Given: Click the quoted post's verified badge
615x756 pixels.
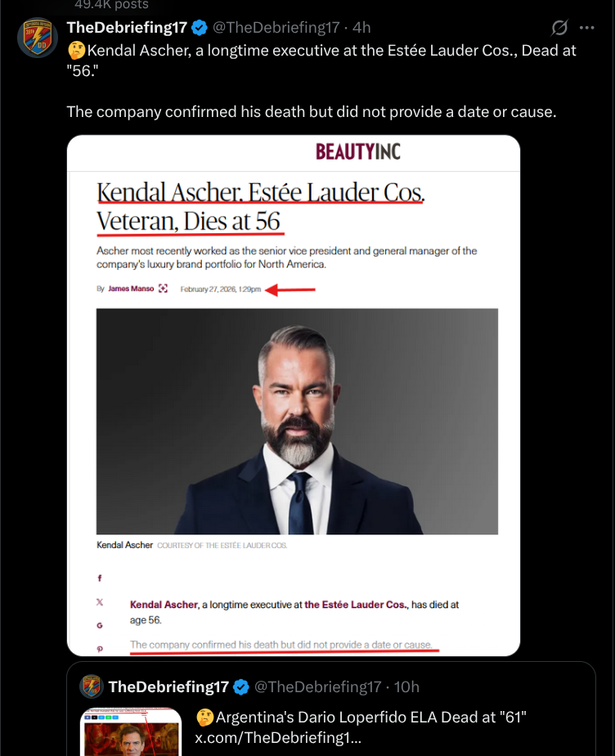Looking at the screenshot, I should (242, 686).
